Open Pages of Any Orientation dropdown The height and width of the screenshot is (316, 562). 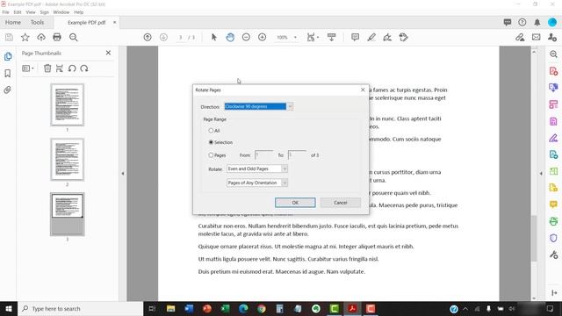tap(257, 183)
